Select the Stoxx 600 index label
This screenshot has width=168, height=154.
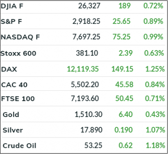pyautogui.click(x=18, y=53)
